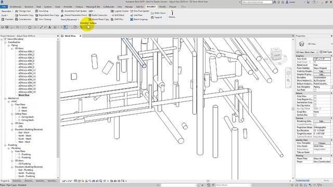Click the Edit Type button
Screen dimensions: 333x187
(x=326, y=52)
